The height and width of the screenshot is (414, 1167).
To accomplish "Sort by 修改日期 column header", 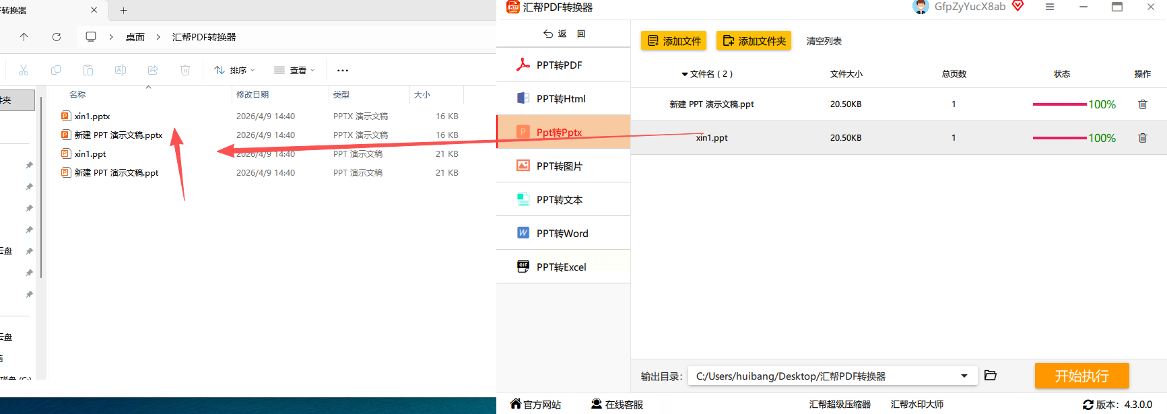I will click(x=253, y=95).
